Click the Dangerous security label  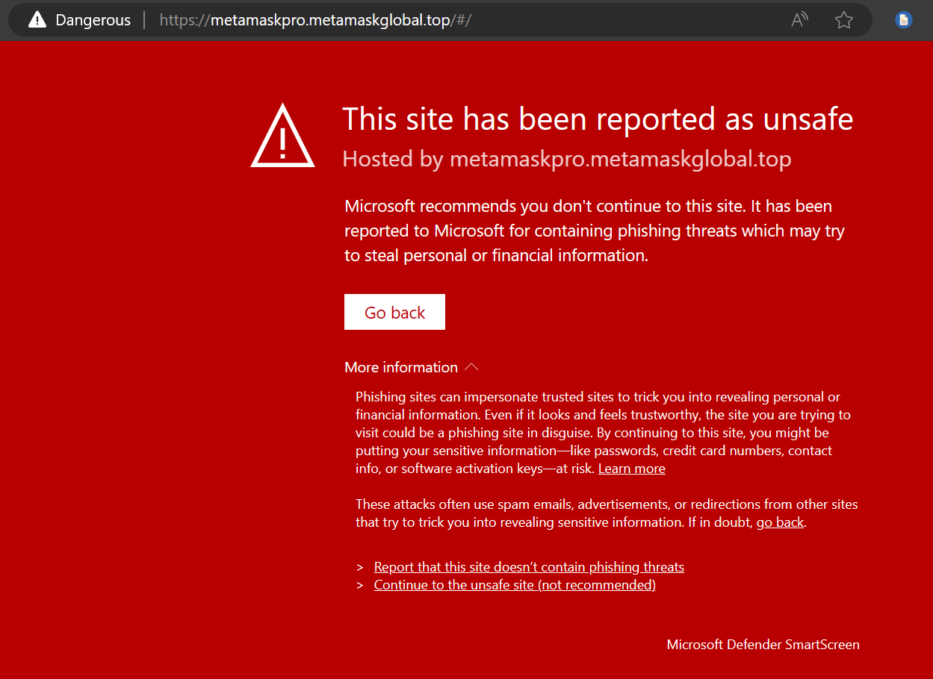pyautogui.click(x=93, y=20)
